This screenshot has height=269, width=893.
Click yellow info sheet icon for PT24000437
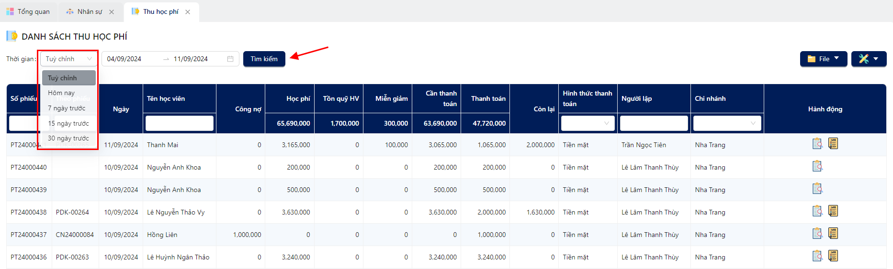[x=833, y=233]
